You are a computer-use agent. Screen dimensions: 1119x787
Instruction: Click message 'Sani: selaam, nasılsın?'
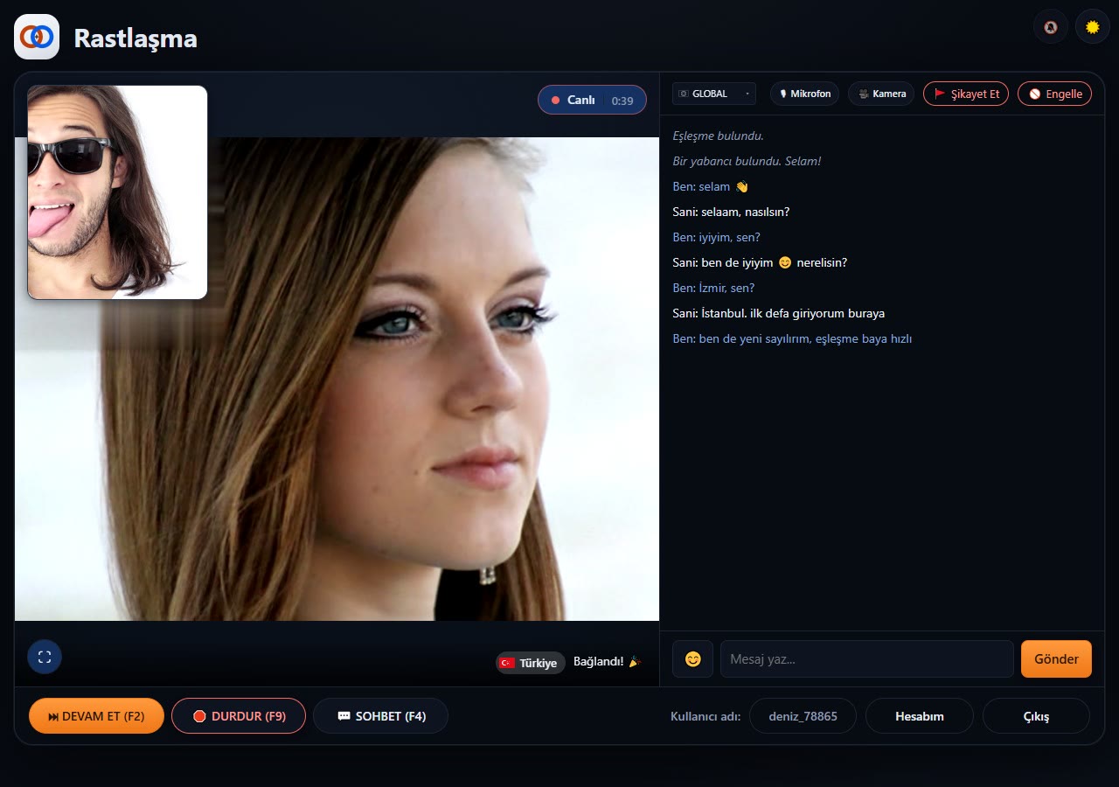pyautogui.click(x=731, y=212)
